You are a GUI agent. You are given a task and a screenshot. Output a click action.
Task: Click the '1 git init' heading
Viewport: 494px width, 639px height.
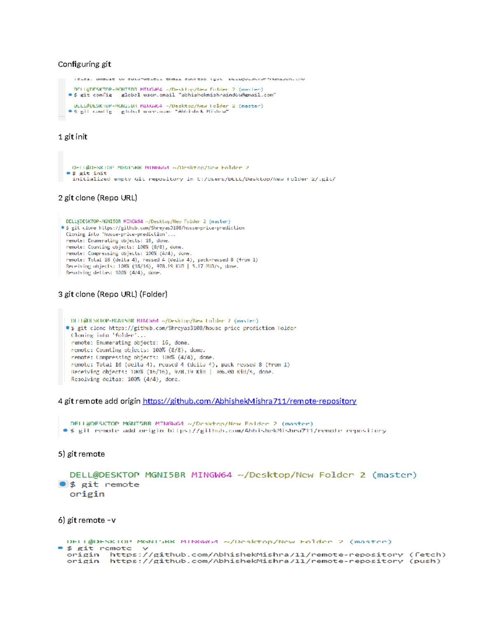[72, 137]
